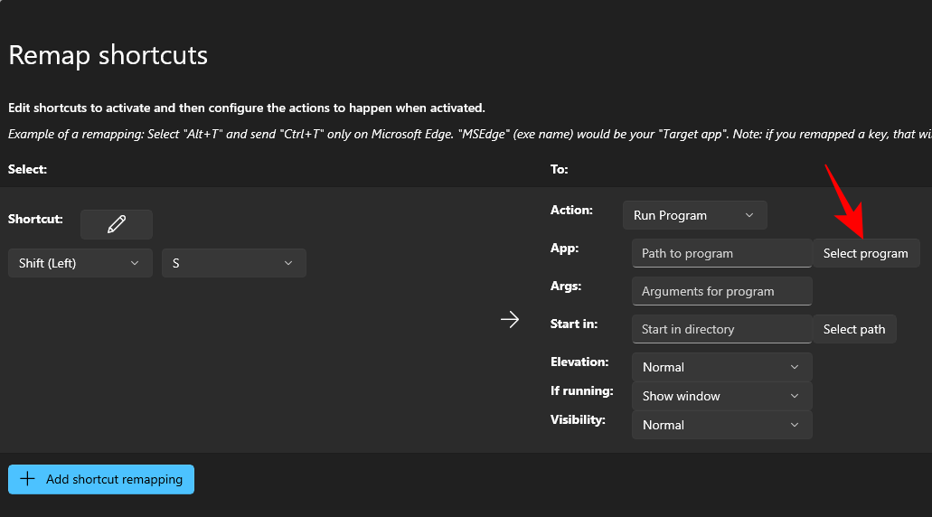Image resolution: width=932 pixels, height=517 pixels.
Task: Open the Visibility Normal dropdown
Action: pos(721,425)
